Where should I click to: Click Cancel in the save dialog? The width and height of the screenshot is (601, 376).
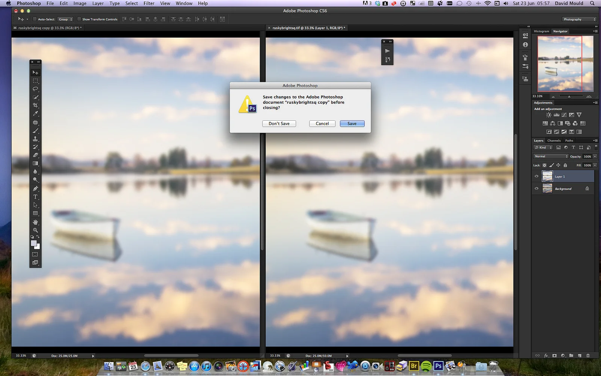[x=322, y=123]
